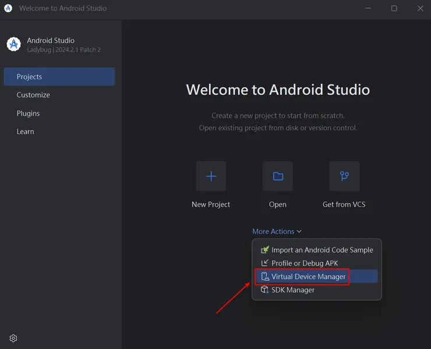Click the app icon in title bar
This screenshot has width=431, height=349.
click(8, 8)
